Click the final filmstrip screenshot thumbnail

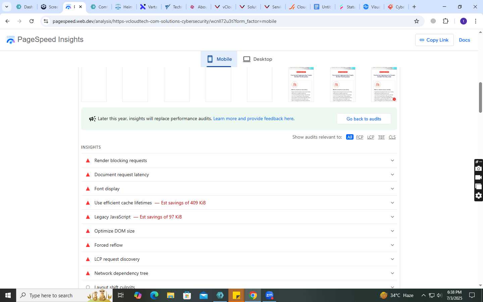384,84
